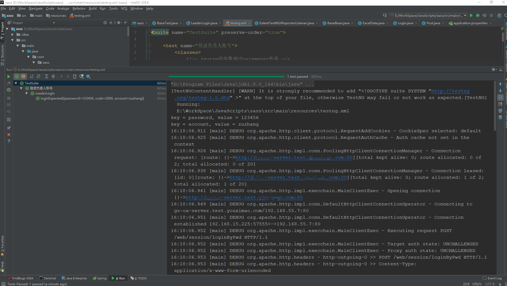Screen dimensions: 507x286
Task: Pin the Run tab
Action: pyautogui.click(x=9, y=128)
